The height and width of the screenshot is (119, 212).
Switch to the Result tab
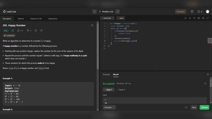pyautogui.click(x=116, y=74)
